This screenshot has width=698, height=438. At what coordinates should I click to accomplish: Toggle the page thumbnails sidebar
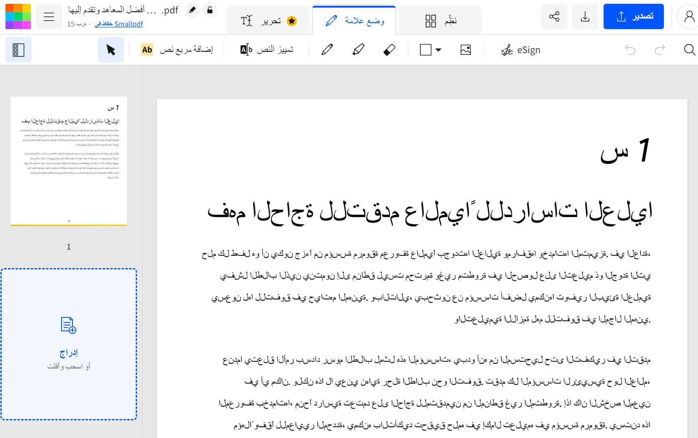(18, 49)
